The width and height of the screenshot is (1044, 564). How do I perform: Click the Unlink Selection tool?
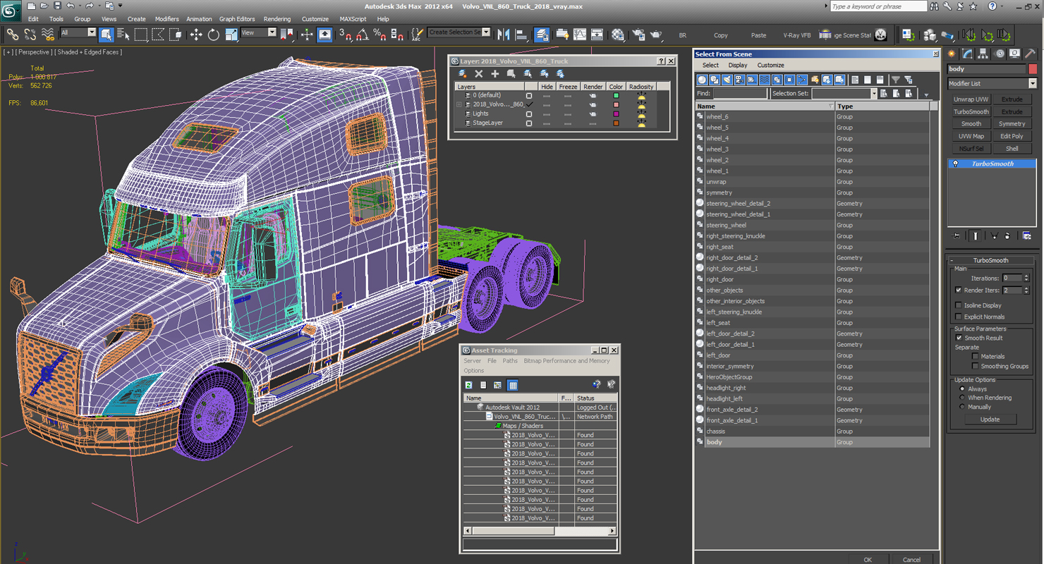point(30,34)
